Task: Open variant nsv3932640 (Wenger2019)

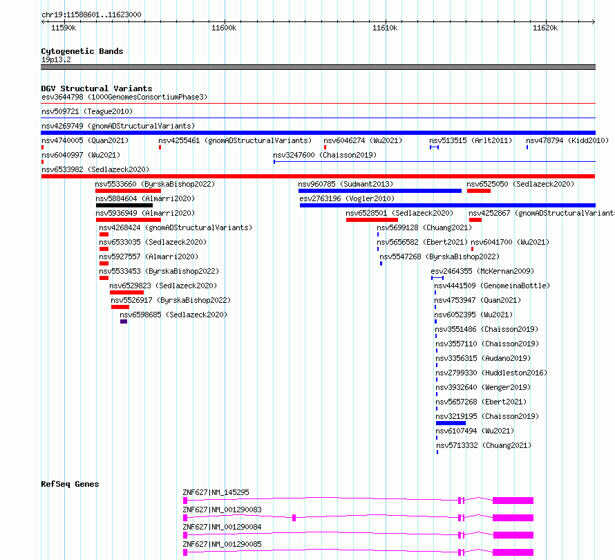Action: click(483, 387)
